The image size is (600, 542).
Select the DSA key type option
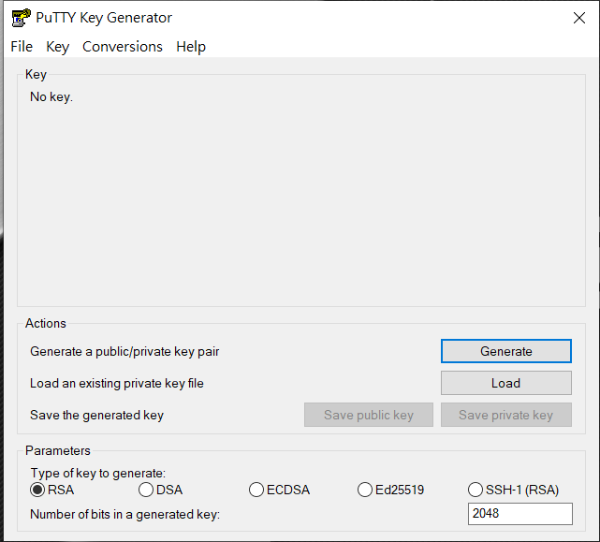click(146, 490)
